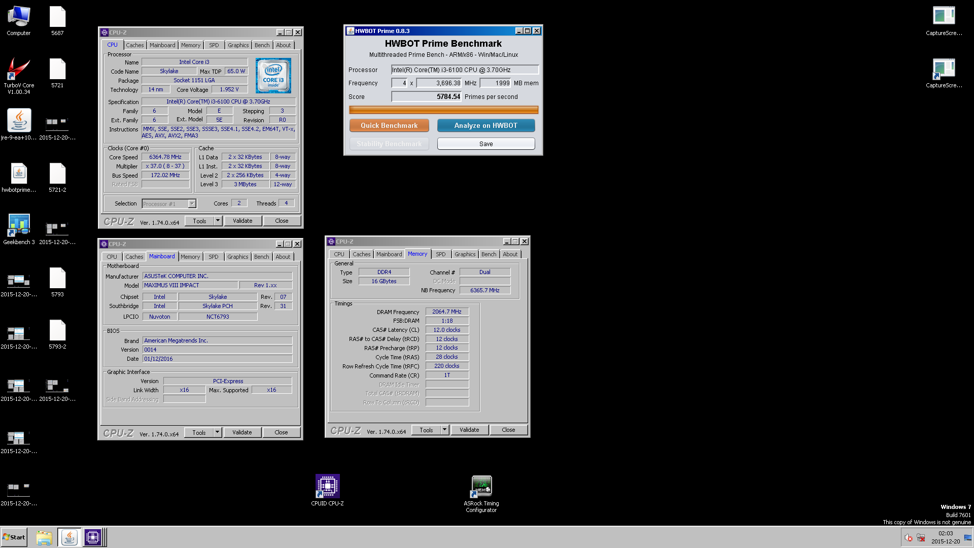
Task: Open the hwbotprime Java file icon
Action: pyautogui.click(x=19, y=178)
